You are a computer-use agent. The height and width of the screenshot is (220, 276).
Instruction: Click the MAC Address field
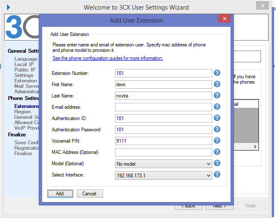(x=163, y=152)
